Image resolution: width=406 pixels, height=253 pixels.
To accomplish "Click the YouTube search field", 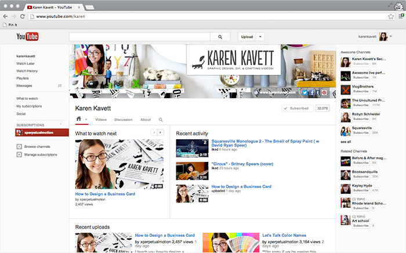I will tap(140, 37).
